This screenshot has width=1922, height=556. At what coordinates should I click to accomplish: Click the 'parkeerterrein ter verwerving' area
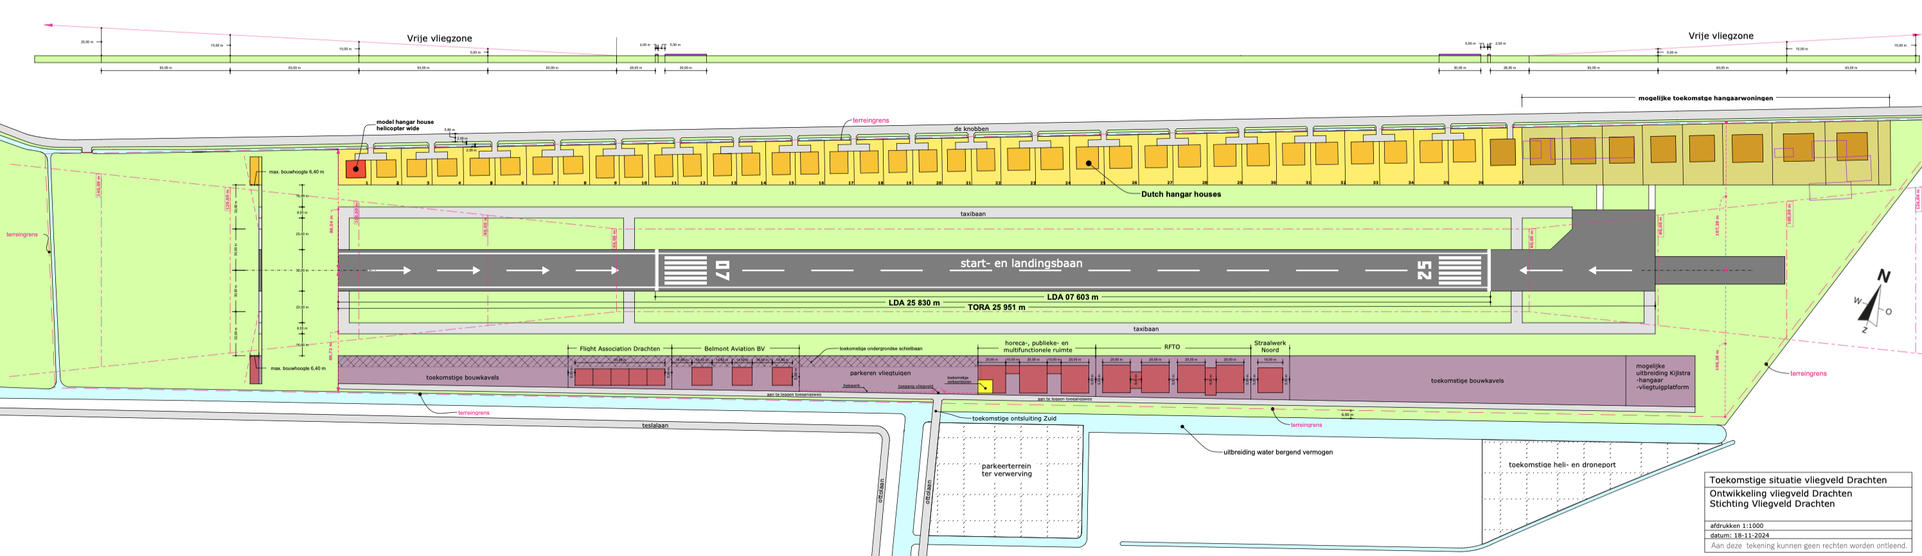point(1006,469)
